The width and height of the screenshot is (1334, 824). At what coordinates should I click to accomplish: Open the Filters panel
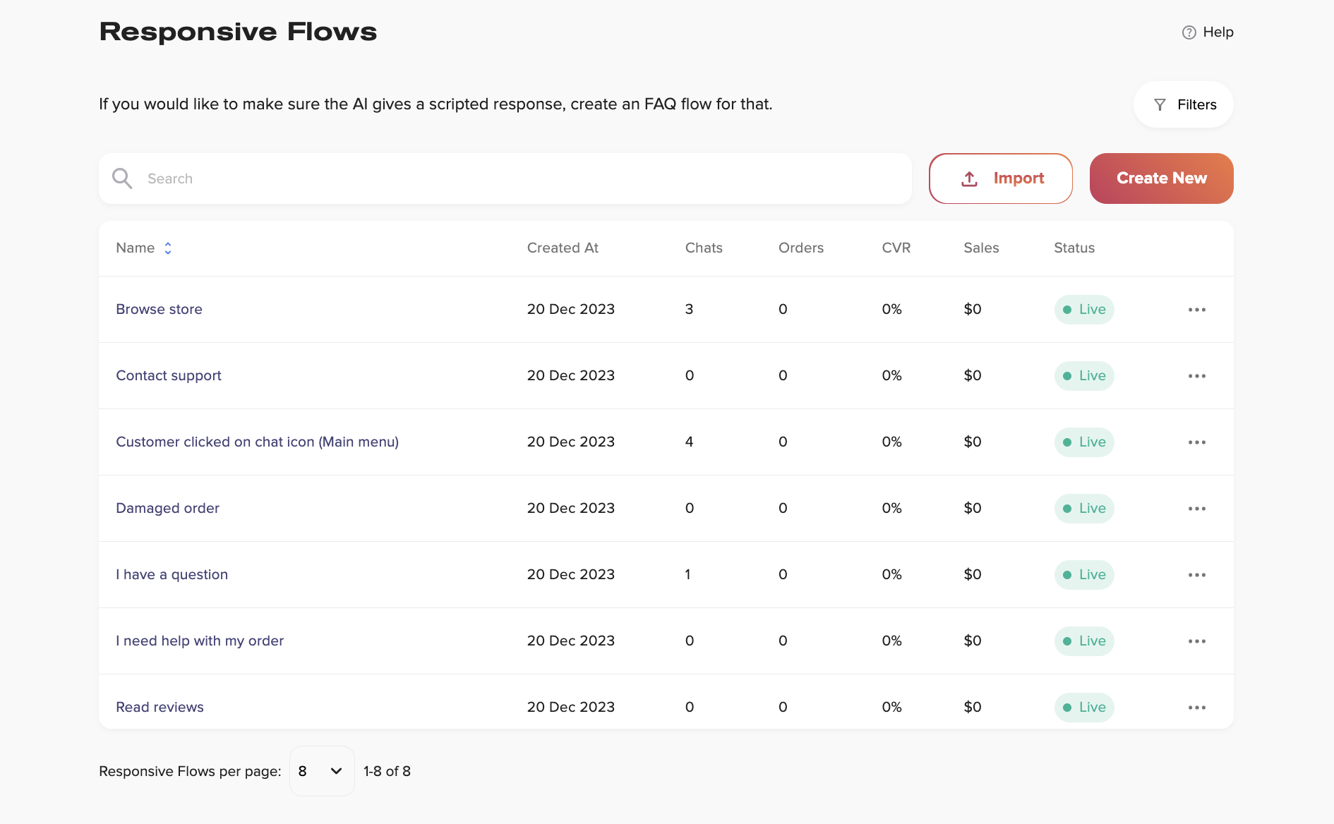(x=1184, y=104)
